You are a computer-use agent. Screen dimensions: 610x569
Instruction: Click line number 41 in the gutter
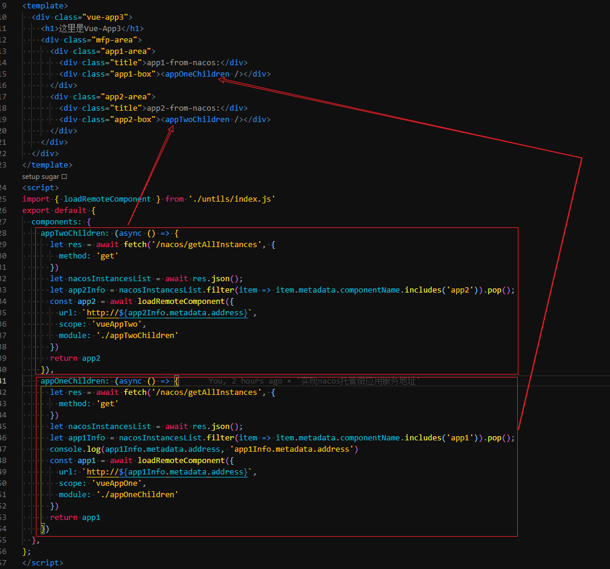coord(3,381)
